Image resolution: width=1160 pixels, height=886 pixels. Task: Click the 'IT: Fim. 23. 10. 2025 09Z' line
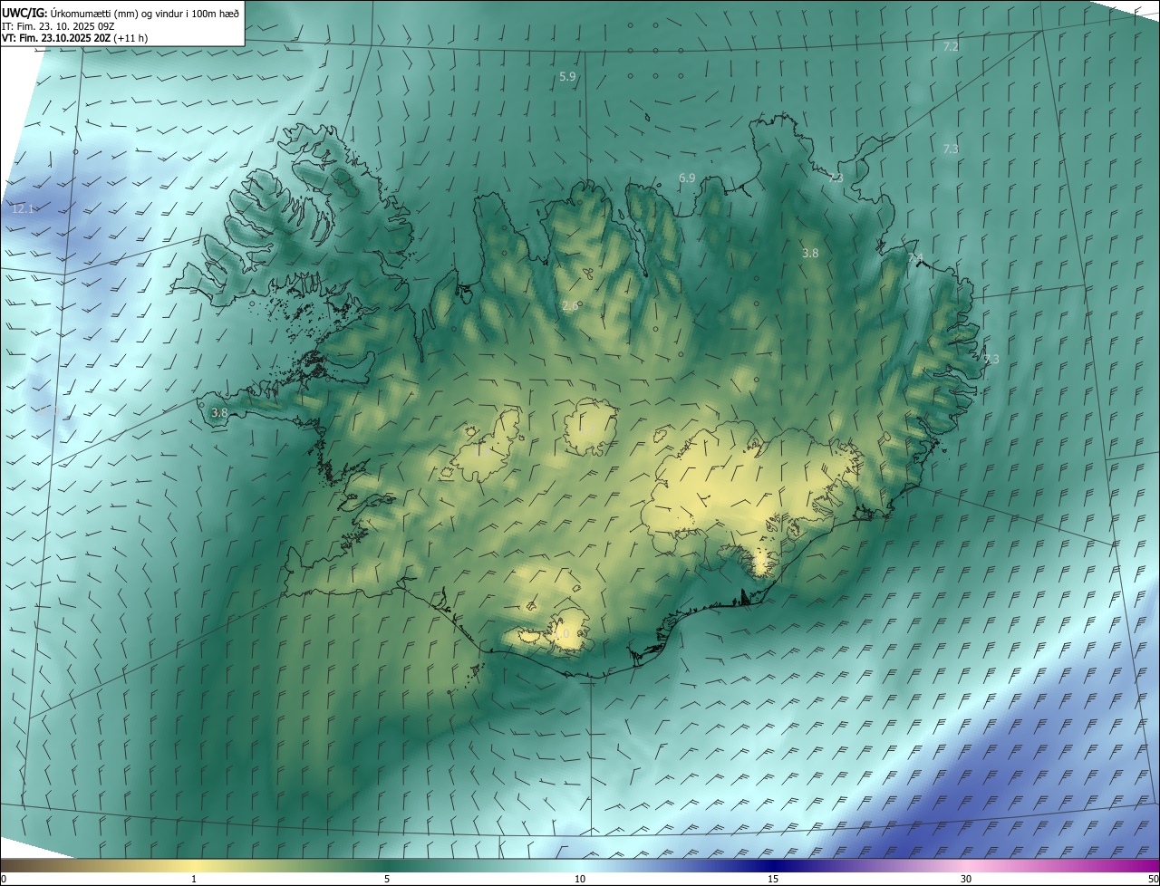point(58,25)
